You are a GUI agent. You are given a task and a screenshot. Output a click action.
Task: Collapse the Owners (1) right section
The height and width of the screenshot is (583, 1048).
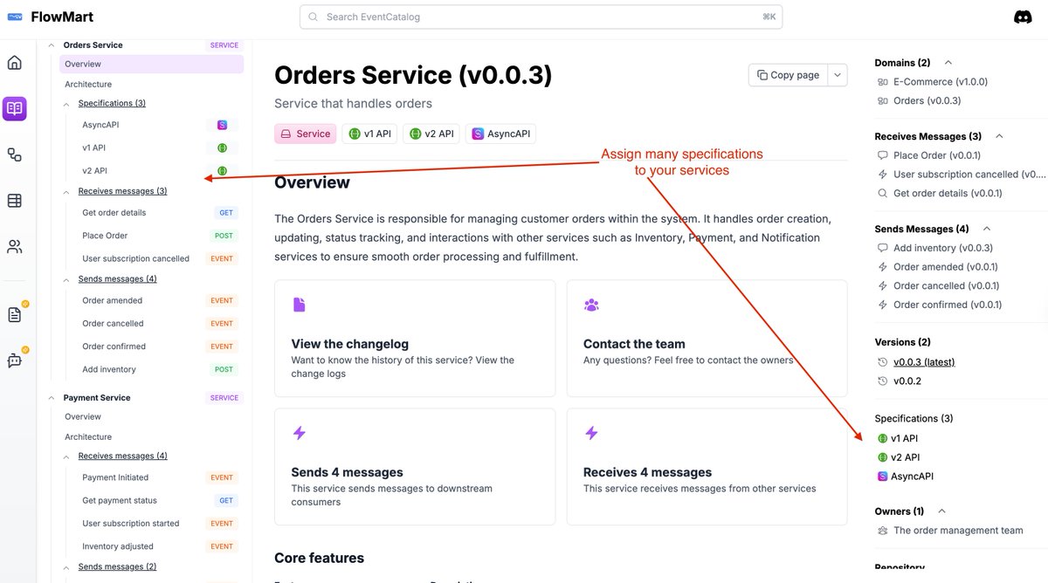(x=941, y=511)
